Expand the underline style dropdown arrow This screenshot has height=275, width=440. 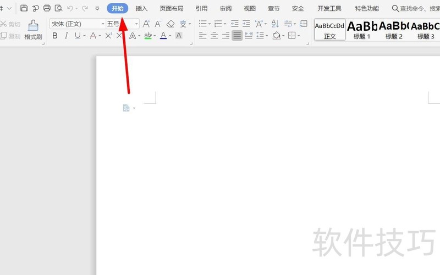[84, 36]
